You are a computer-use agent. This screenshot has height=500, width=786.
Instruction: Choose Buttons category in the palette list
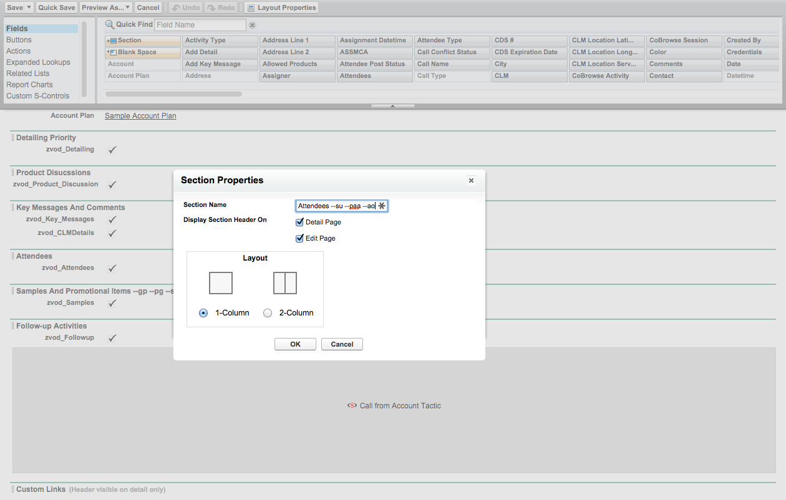click(x=19, y=40)
